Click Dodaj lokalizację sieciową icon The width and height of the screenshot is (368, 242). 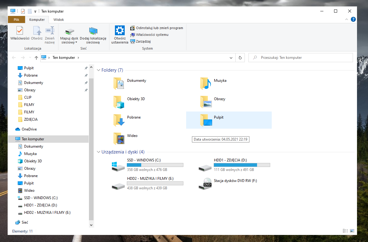(93, 32)
